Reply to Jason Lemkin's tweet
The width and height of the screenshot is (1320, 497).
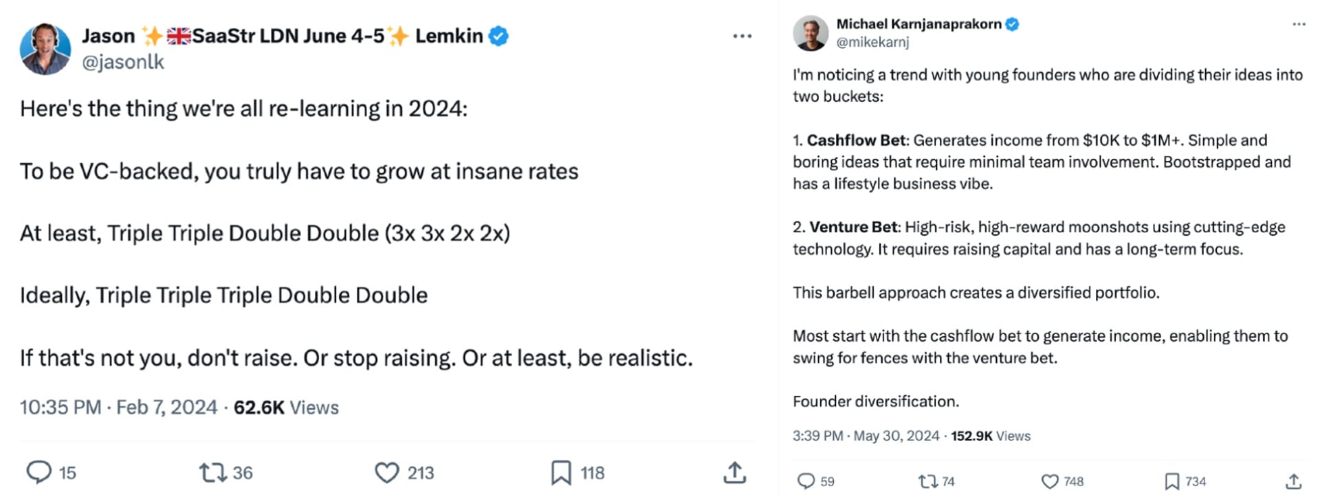pos(39,472)
